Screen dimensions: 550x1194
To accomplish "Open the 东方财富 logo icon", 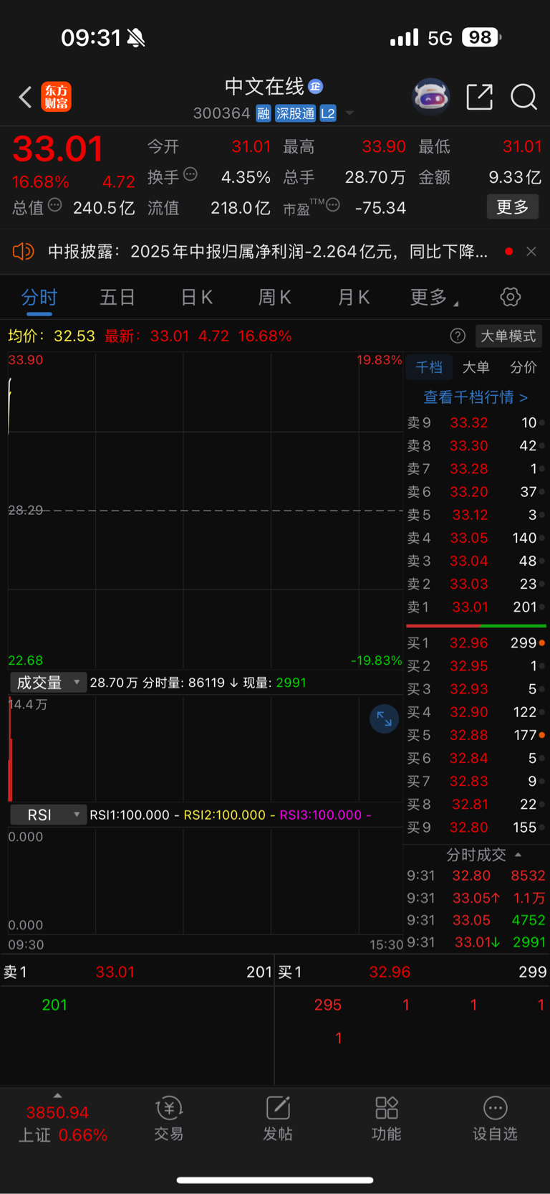I will [x=56, y=97].
